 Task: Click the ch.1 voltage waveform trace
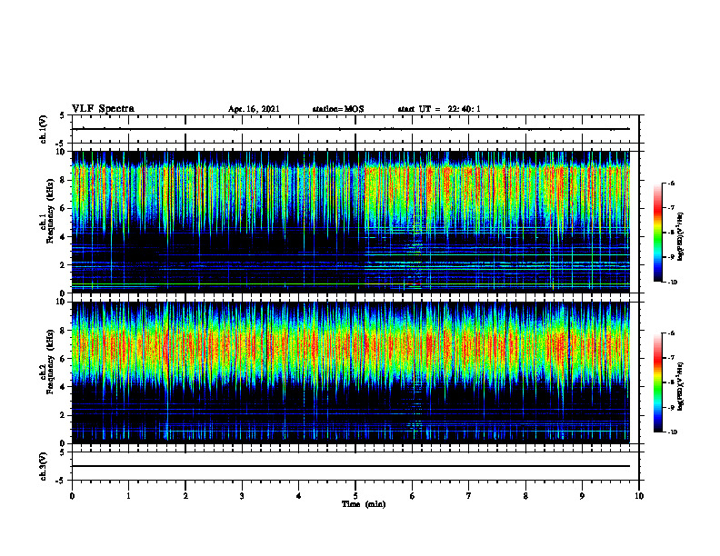tap(351, 129)
